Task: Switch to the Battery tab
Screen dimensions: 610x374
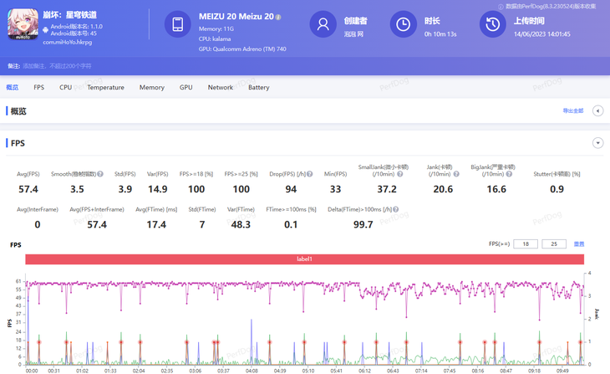Action: [x=259, y=87]
